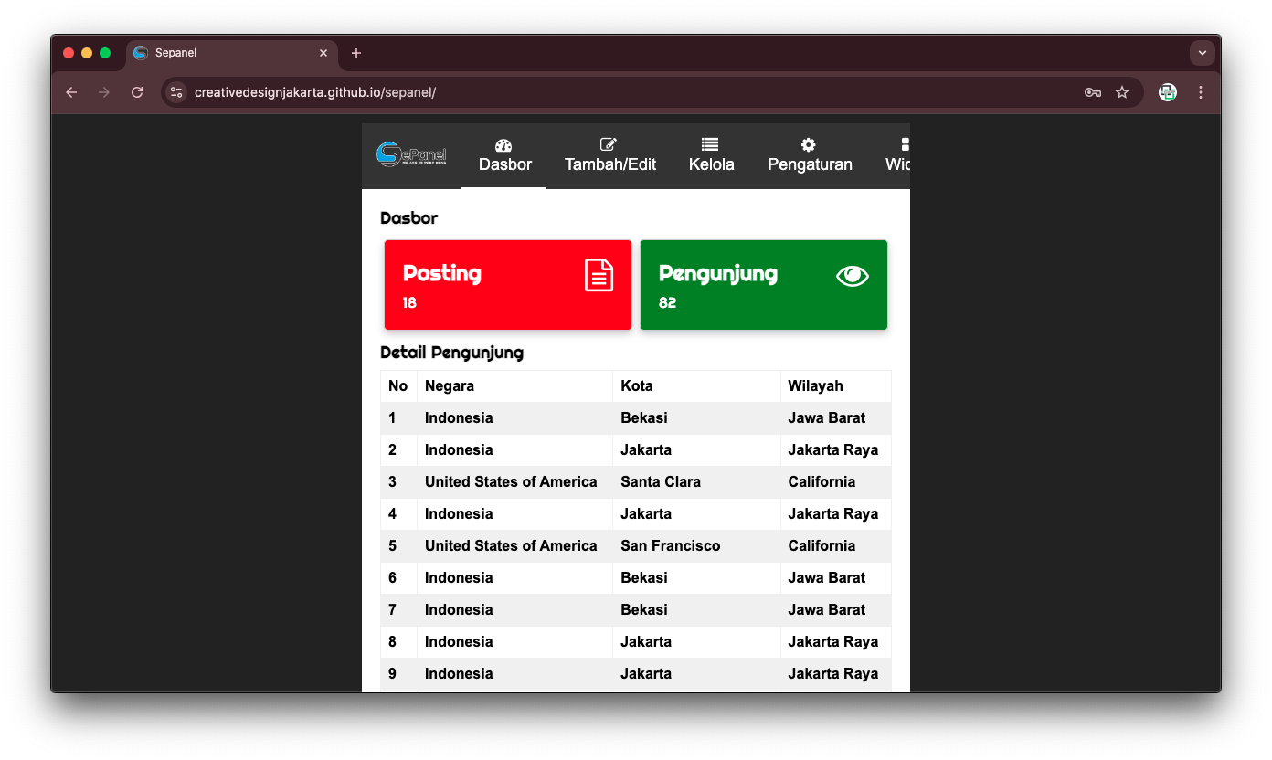Screen dimensions: 1272x760
Task: Click Jawa Barat in row 6
Action: pos(827,577)
